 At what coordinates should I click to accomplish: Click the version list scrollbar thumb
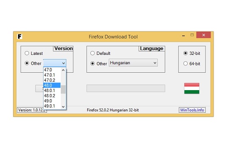[63, 89]
